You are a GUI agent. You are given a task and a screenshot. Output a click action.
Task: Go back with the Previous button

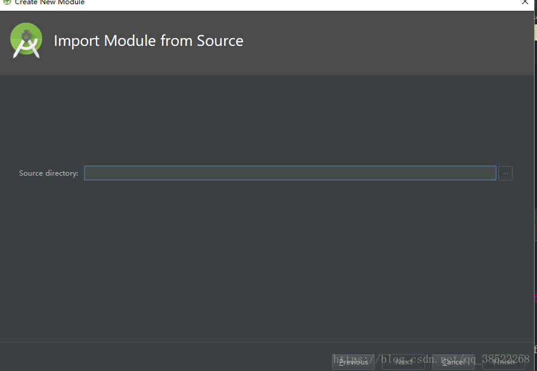click(x=353, y=361)
